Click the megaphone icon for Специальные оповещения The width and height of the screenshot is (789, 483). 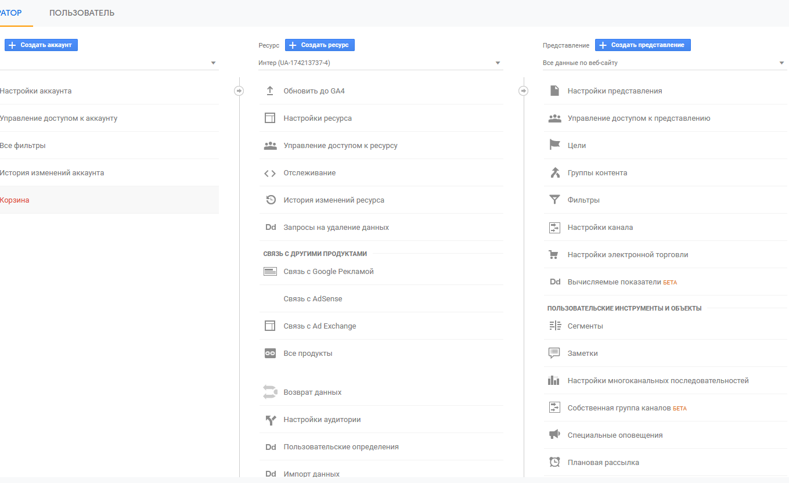click(554, 435)
